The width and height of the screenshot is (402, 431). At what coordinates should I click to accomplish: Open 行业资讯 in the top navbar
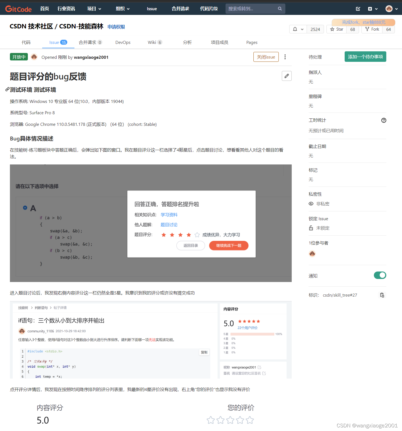click(x=66, y=9)
